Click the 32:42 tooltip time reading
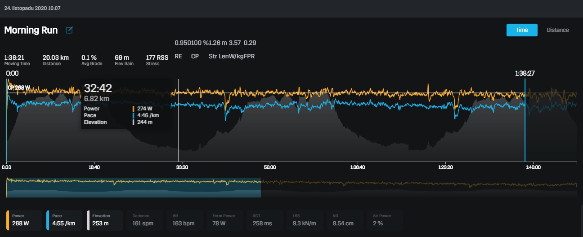 (x=98, y=88)
